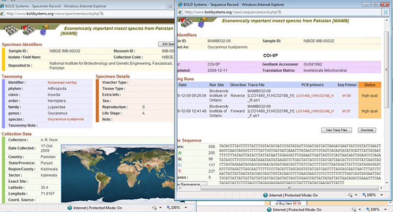Expand zoom level dropdown in Specimen Record window
Image resolution: width=393 pixels, height=212 pixels.
click(x=186, y=208)
